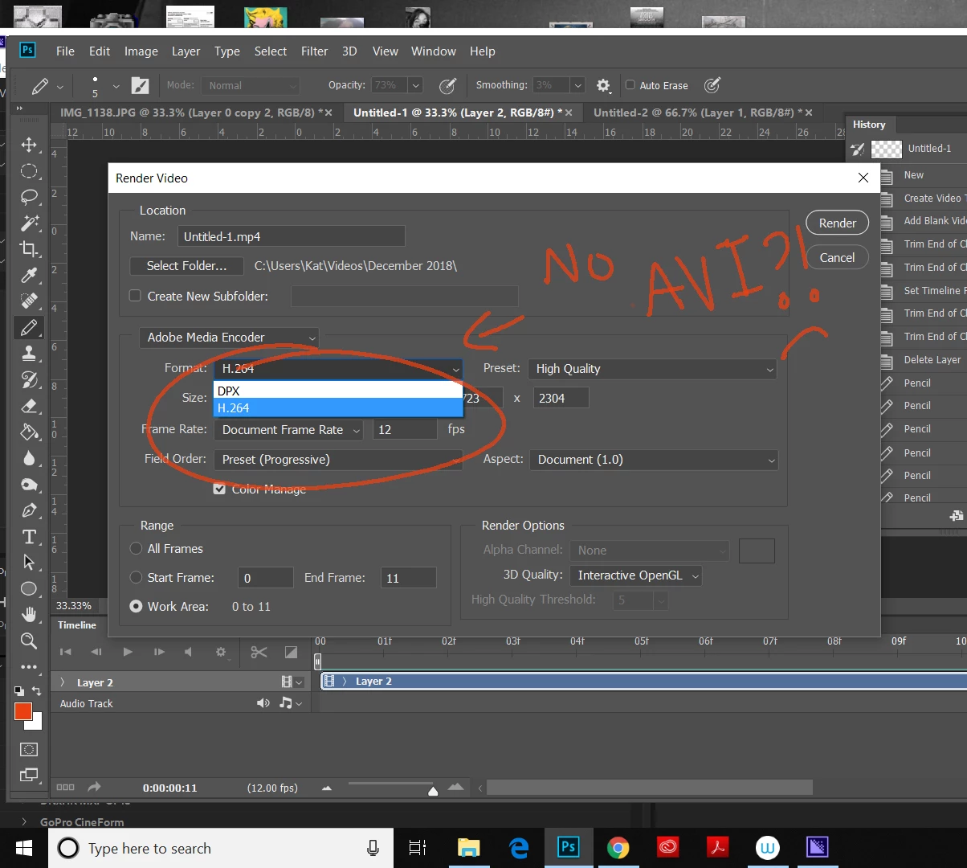The image size is (967, 868).
Task: Go to first frame in timeline
Action: pos(66,652)
